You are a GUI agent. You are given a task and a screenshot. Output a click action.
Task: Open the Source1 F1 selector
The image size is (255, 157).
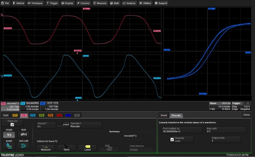coord(46,125)
